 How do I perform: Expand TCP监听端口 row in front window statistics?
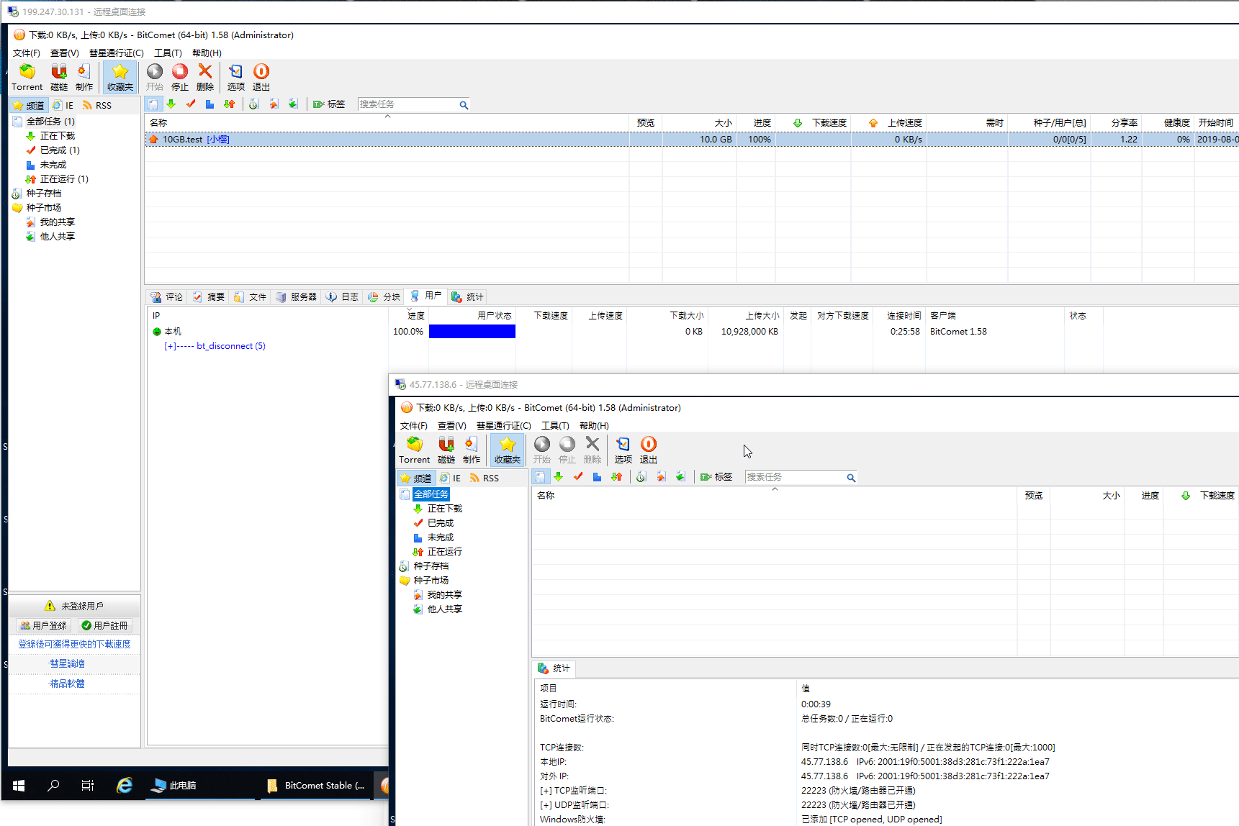click(546, 791)
